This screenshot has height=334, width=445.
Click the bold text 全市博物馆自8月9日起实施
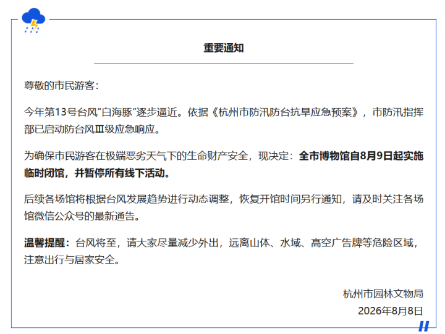(361, 156)
